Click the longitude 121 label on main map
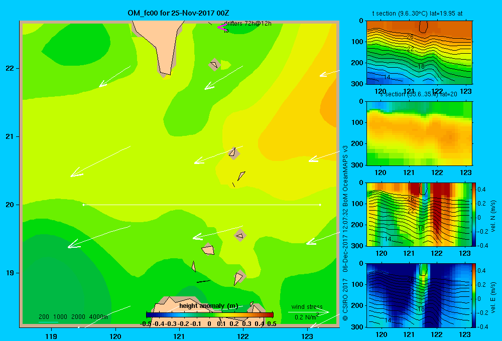This screenshot has height=341, width=502. tap(179, 336)
